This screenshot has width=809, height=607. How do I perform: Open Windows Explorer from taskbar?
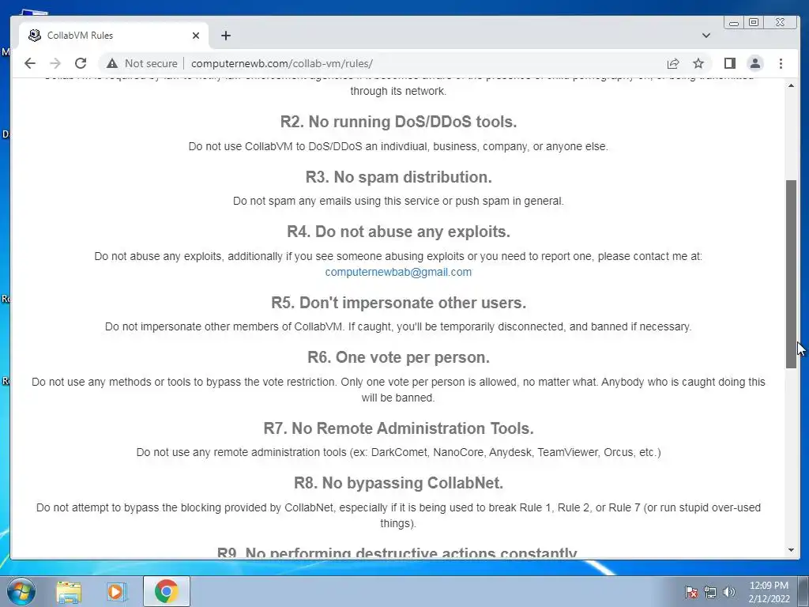[x=69, y=591]
